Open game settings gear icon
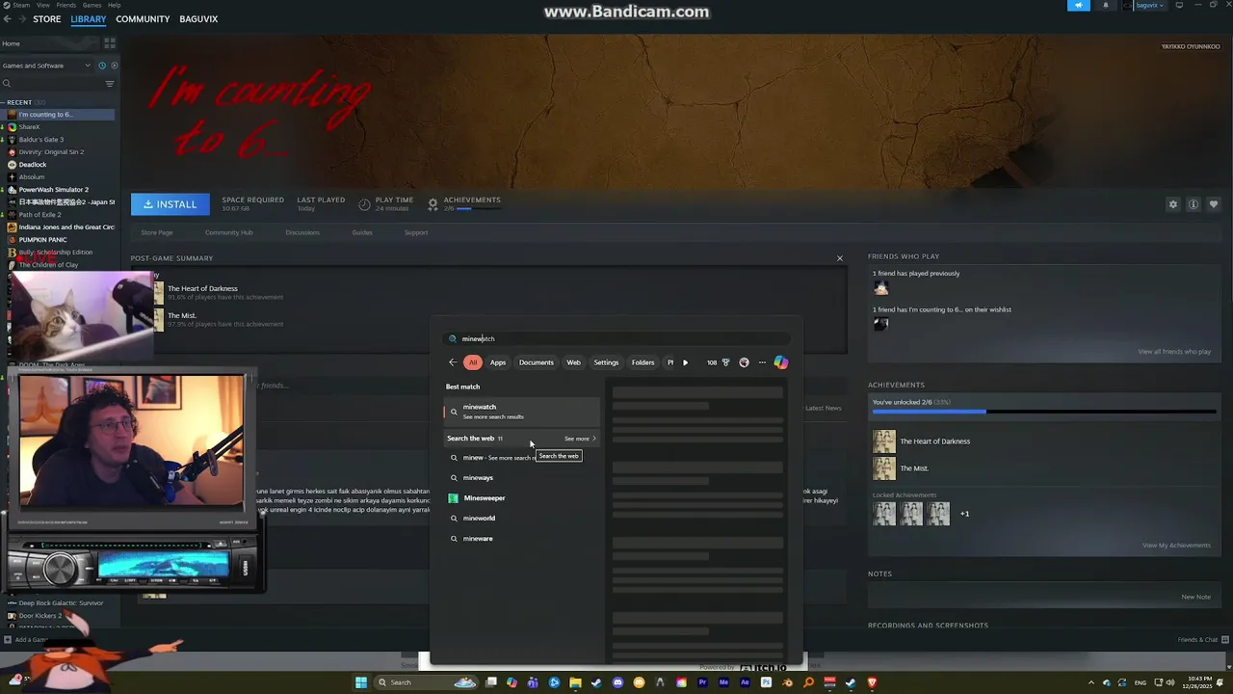The width and height of the screenshot is (1233, 694). 1172,204
